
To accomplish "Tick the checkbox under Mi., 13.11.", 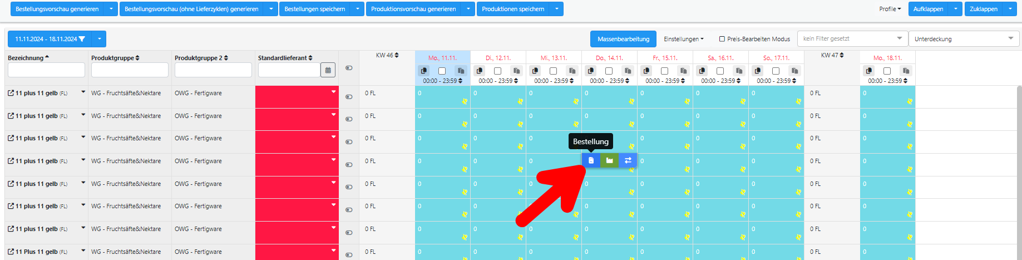I will tap(553, 71).
